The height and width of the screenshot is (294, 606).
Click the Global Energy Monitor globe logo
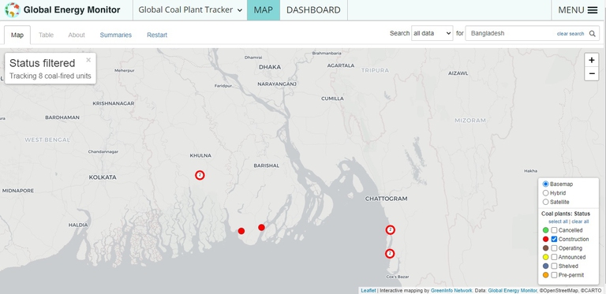click(x=13, y=10)
